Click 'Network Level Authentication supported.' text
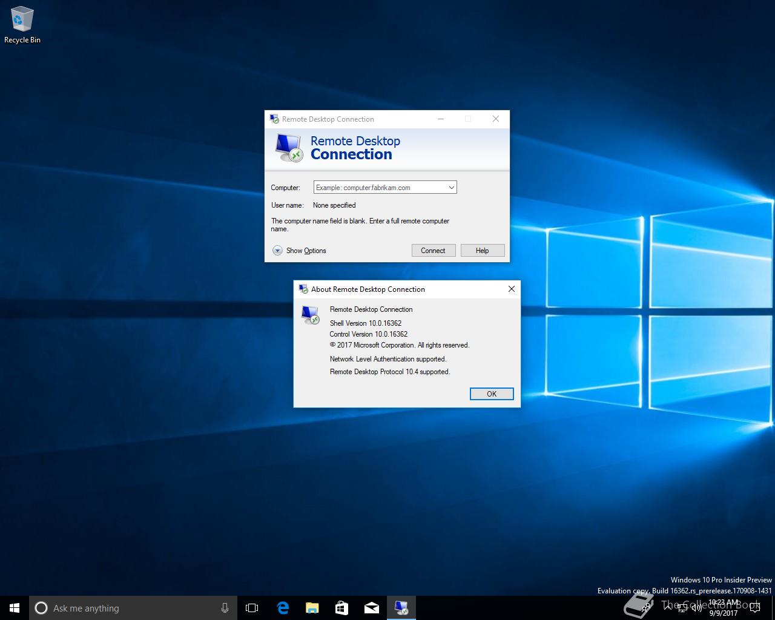775x620 pixels. 388,359
